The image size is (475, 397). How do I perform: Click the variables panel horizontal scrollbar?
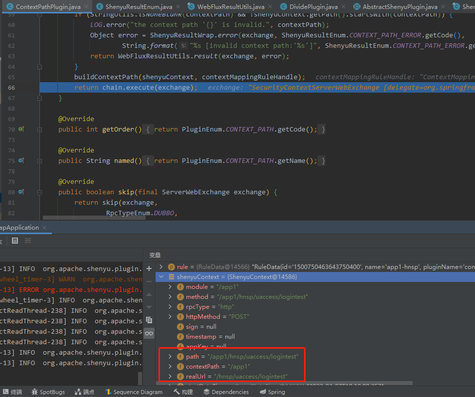[284, 383]
